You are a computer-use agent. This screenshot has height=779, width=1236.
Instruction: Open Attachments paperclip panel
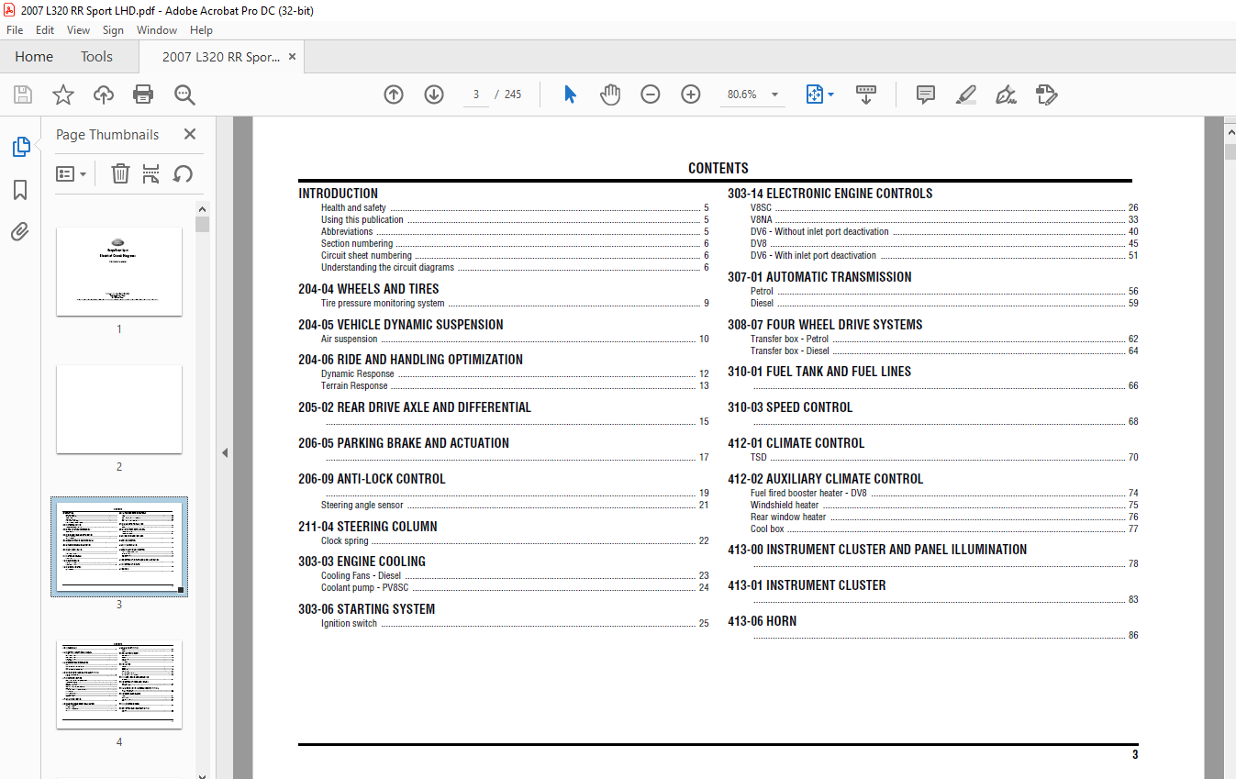point(20,231)
